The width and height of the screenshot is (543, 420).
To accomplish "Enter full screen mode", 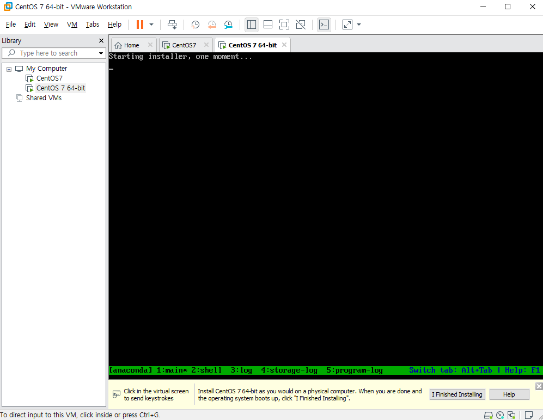I will [x=284, y=24].
